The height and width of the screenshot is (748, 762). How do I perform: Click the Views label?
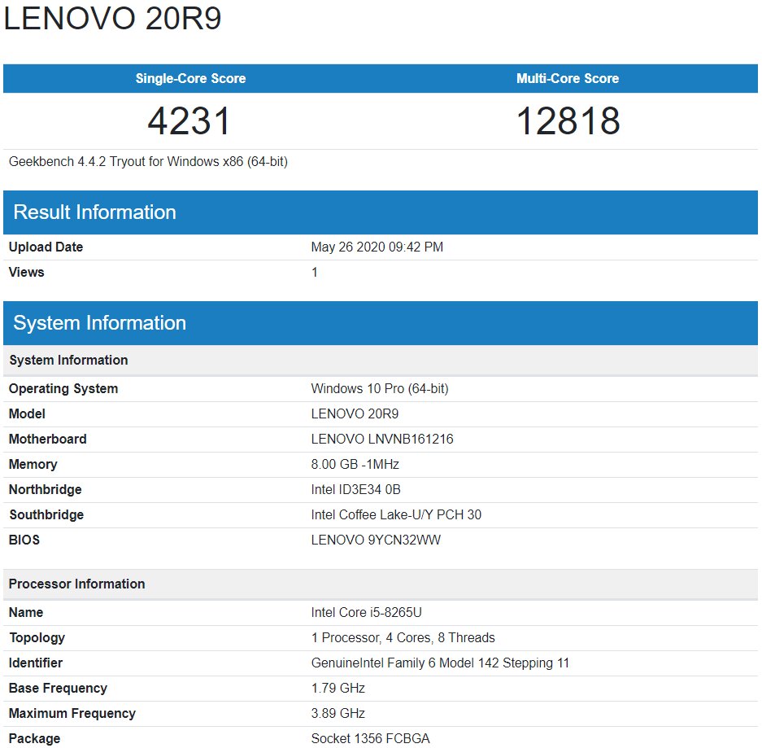coord(26,273)
